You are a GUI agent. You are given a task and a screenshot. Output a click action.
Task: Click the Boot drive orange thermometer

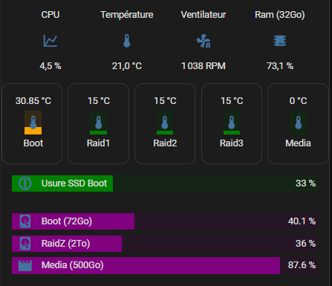33,123
